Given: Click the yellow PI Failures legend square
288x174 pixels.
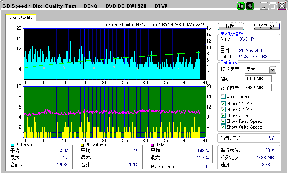Looking at the screenshot, I should click(82, 145).
